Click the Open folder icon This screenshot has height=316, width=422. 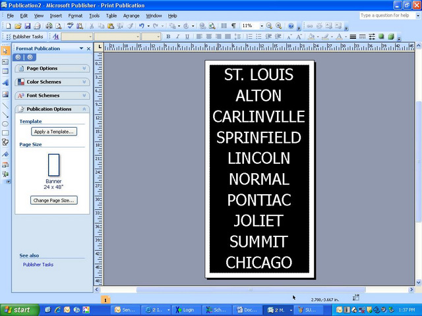tap(18, 26)
